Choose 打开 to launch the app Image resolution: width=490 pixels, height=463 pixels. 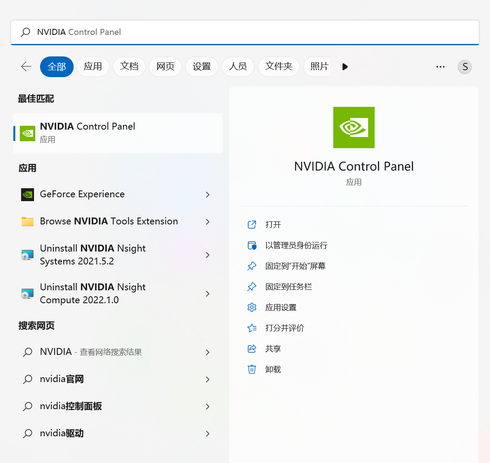pos(273,225)
